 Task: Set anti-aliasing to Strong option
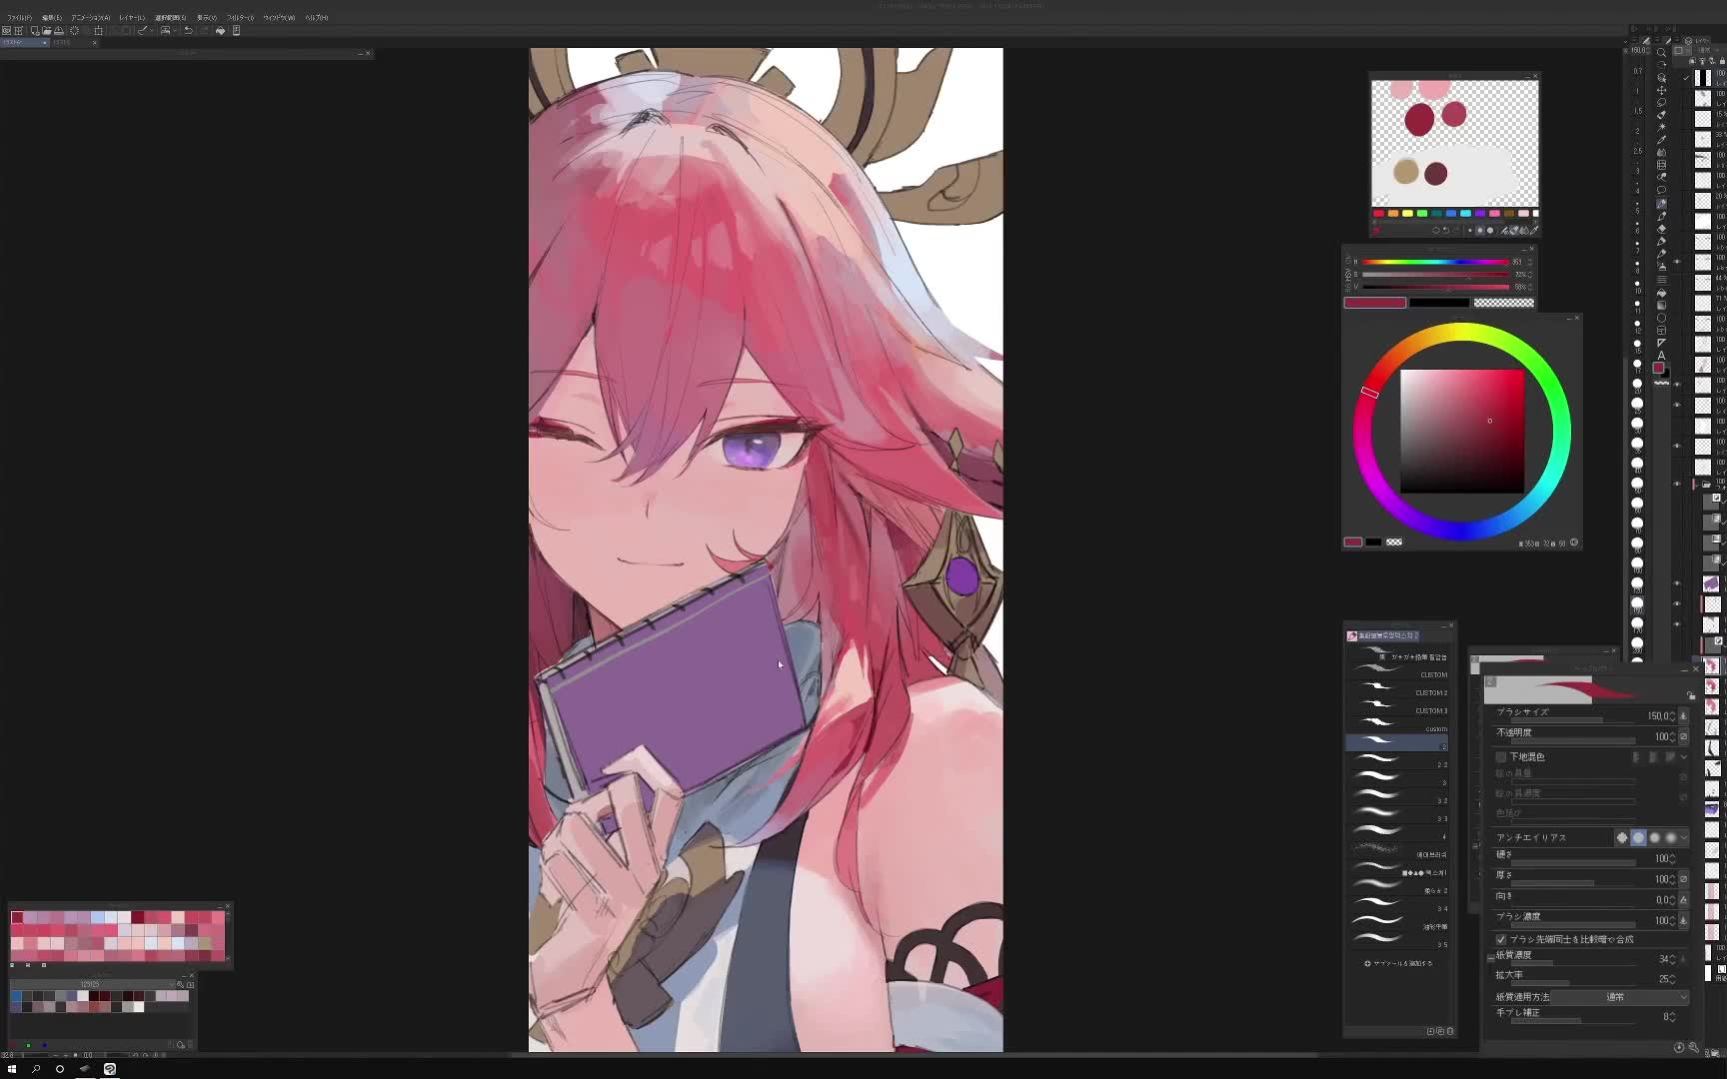1671,837
